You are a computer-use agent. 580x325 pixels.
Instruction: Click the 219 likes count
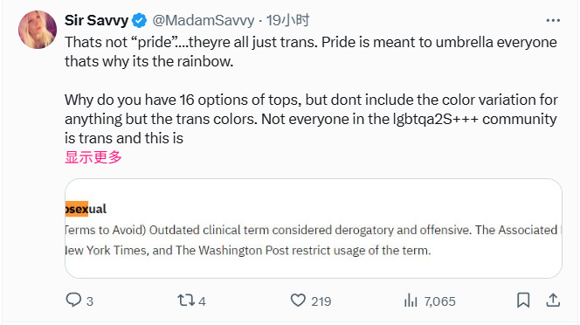click(x=321, y=301)
